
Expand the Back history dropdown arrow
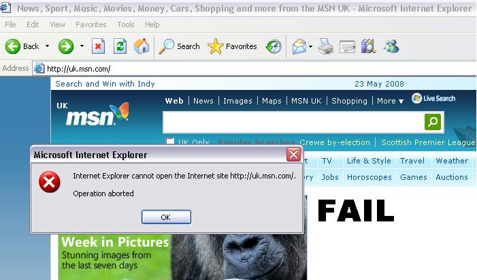47,46
